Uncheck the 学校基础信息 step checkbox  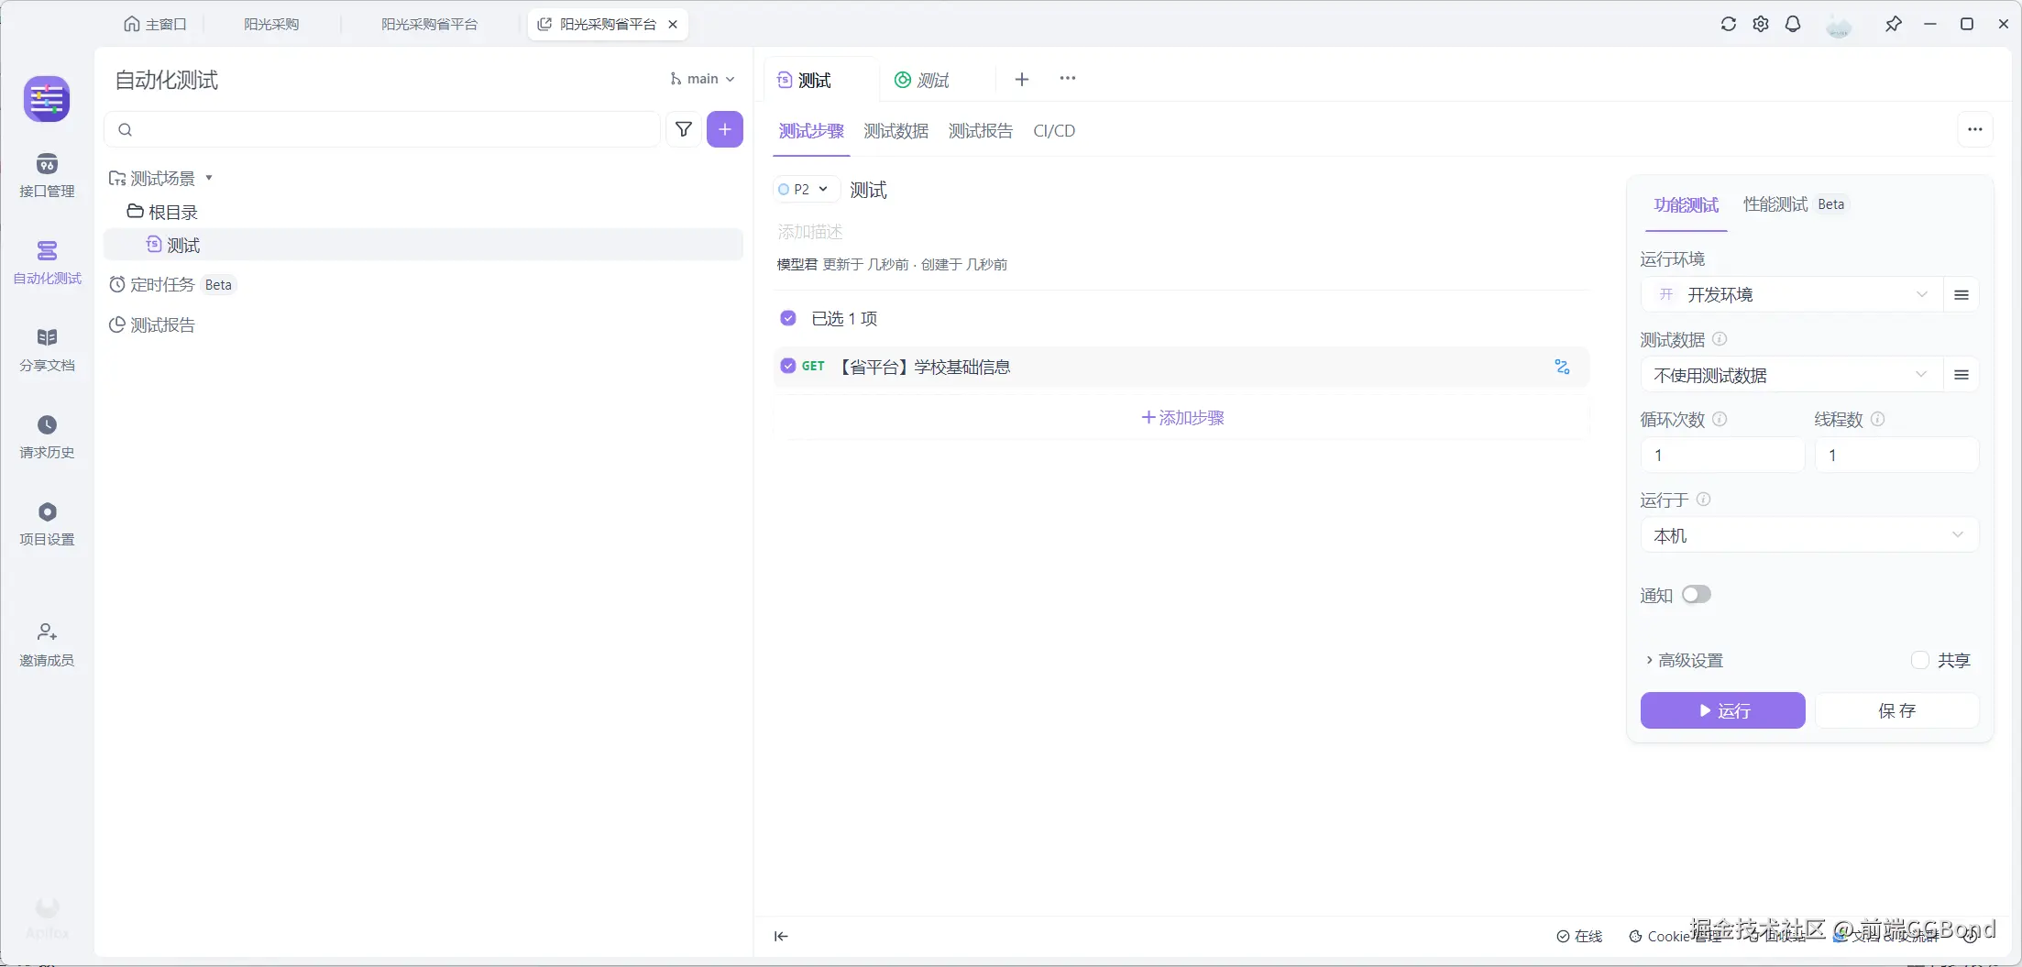788,367
